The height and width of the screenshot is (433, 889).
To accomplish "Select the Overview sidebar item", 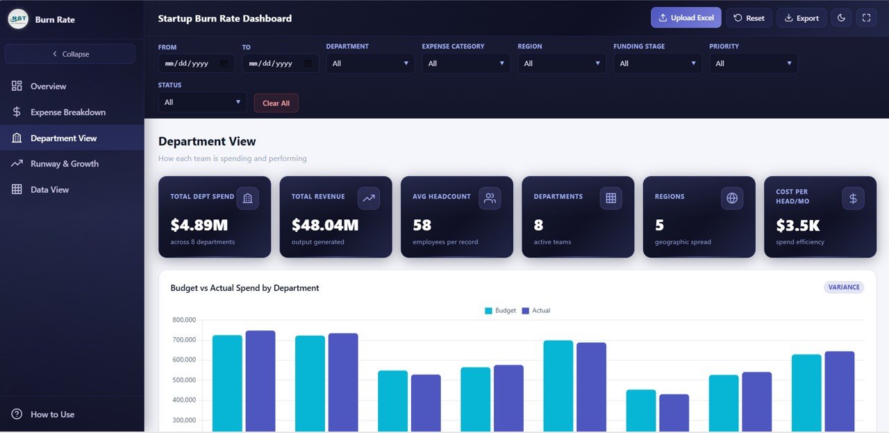I will [x=48, y=85].
